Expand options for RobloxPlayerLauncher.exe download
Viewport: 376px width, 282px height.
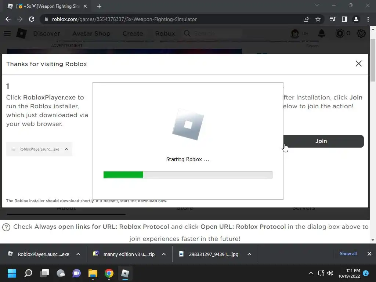click(78, 254)
